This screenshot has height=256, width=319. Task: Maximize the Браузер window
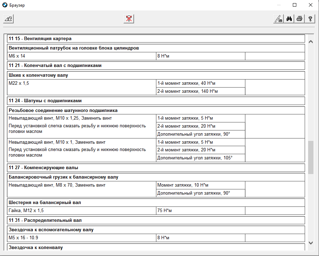(x=295, y=5)
